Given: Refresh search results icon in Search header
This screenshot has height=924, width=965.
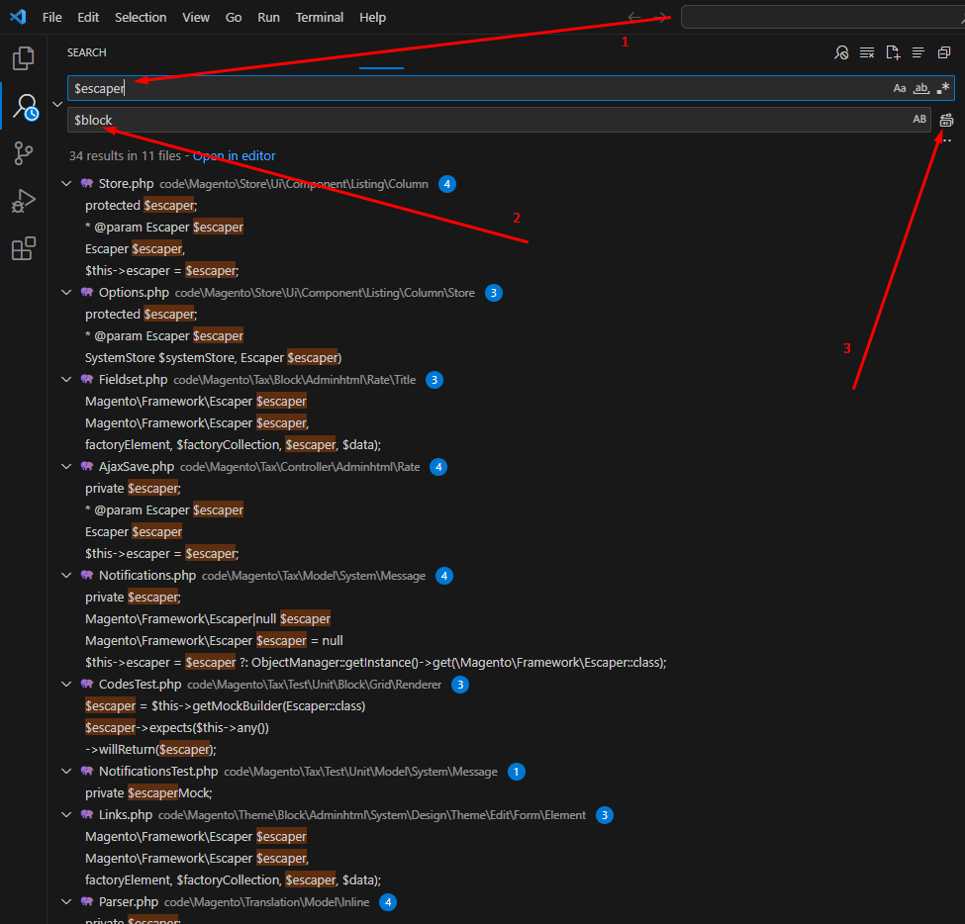Looking at the screenshot, I should [841, 52].
